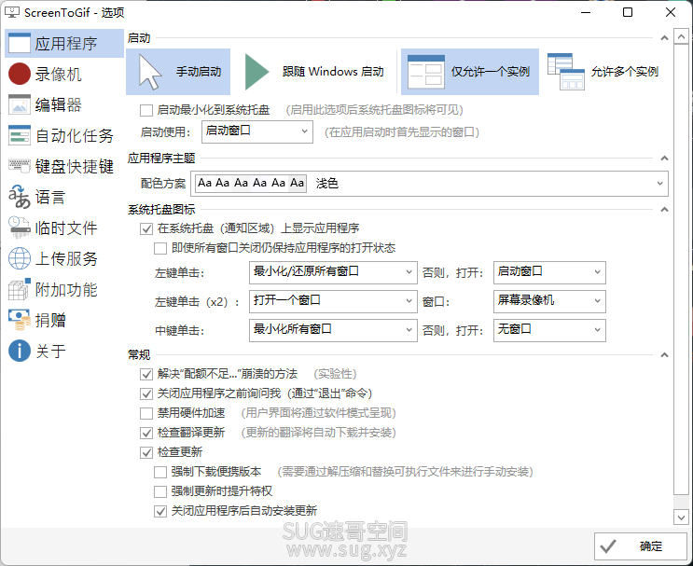This screenshot has width=693, height=566.
Task: Click the 上传服务 globe icon
Action: pyautogui.click(x=20, y=258)
